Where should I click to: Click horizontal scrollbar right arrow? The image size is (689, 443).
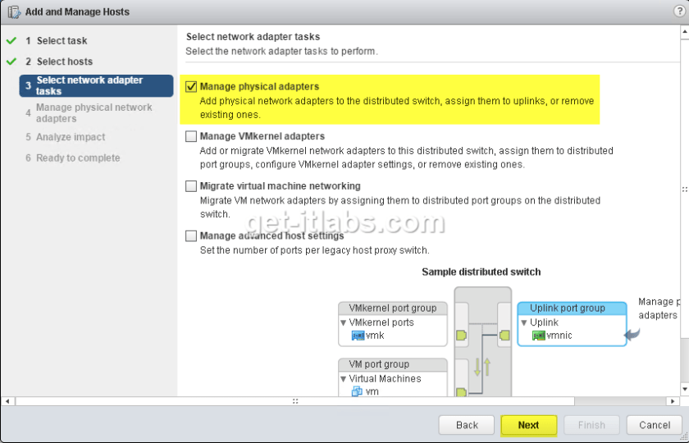tap(673, 401)
